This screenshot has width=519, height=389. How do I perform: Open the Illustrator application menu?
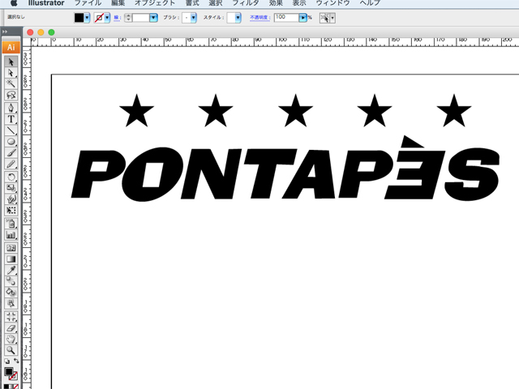46,3
